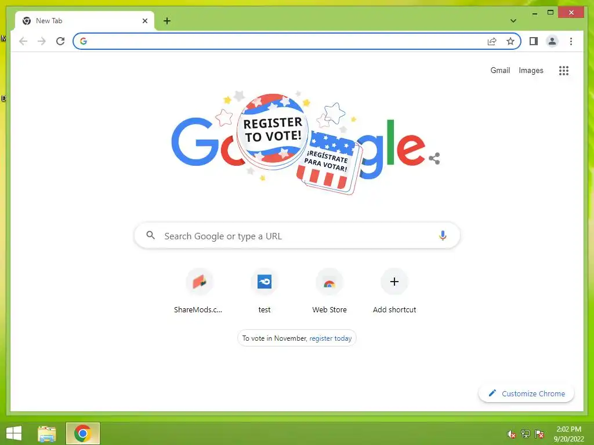
Task: Open File Explorer from the taskbar
Action: tap(47, 433)
